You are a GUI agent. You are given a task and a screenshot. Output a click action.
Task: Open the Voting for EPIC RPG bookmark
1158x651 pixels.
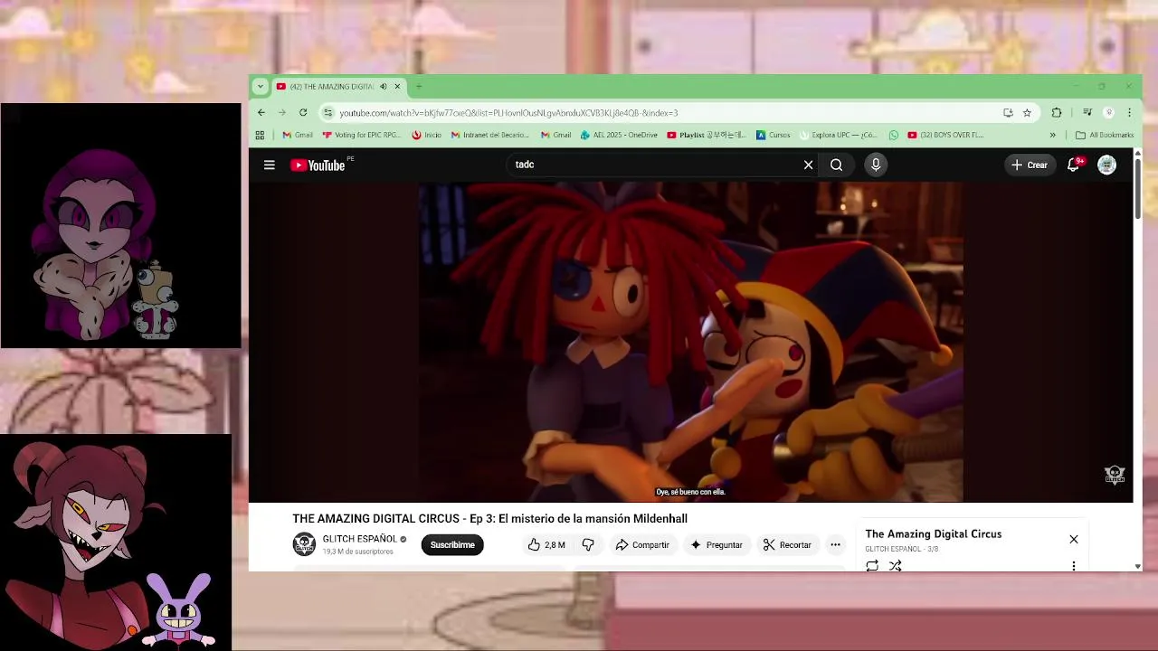[x=361, y=135]
